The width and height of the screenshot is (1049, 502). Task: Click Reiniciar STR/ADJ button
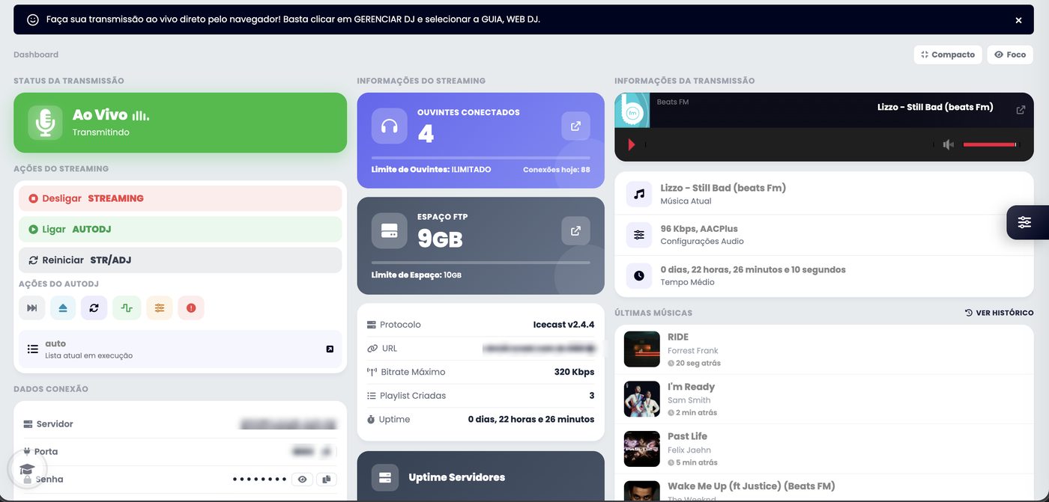pos(181,260)
